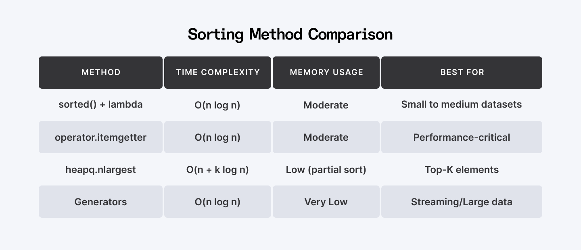Select O(n log n) in operator.itemgetter row
The height and width of the screenshot is (250, 581).
pyautogui.click(x=217, y=137)
